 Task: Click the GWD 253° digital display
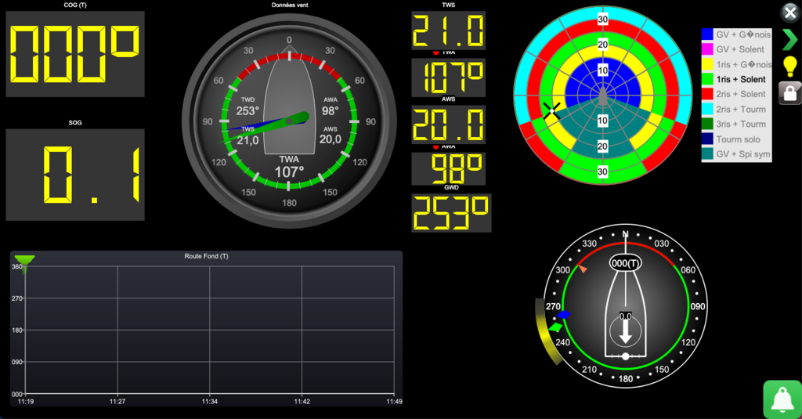[452, 213]
